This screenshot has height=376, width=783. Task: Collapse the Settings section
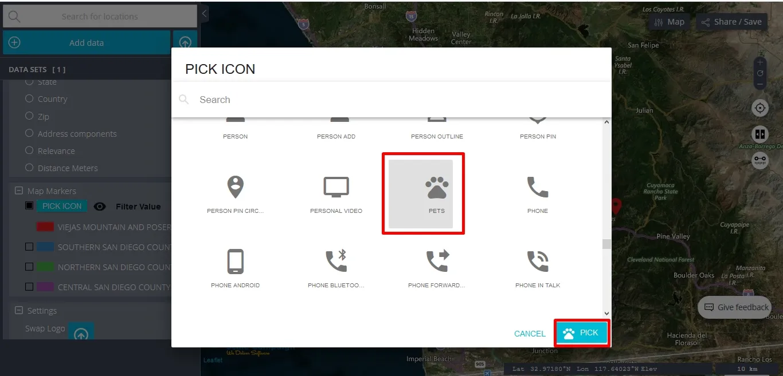point(19,310)
